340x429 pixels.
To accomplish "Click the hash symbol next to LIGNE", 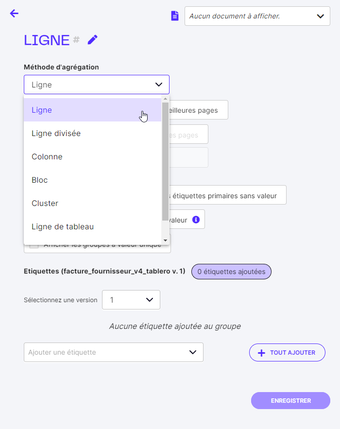I will [76, 40].
